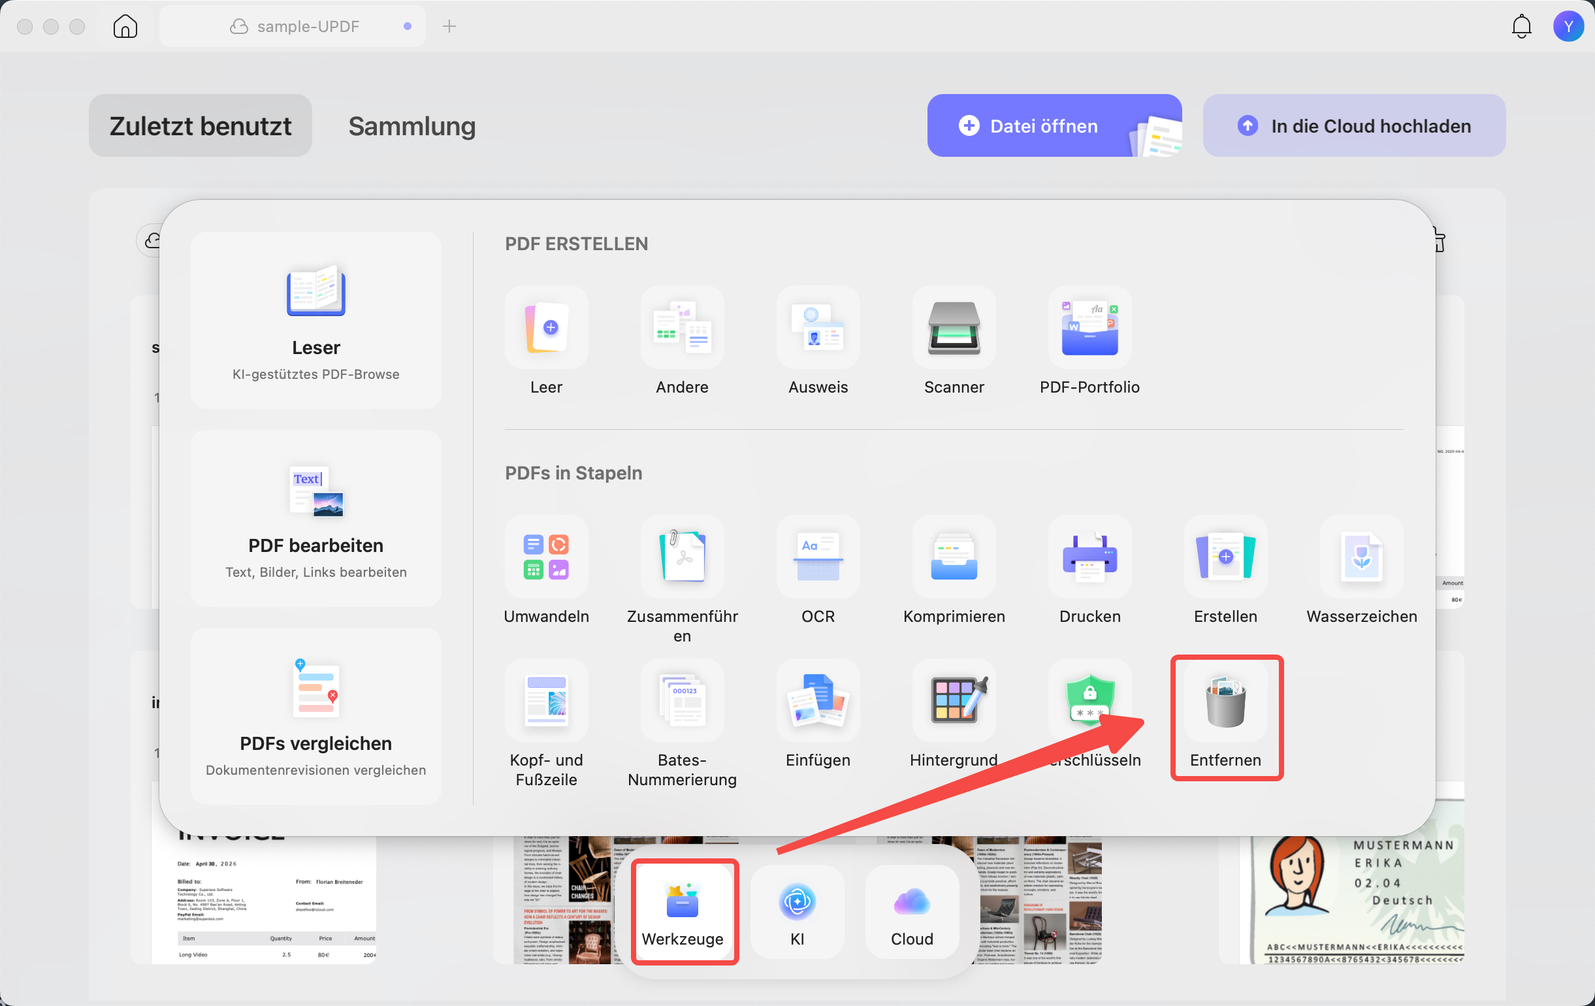1595x1006 pixels.
Task: Open the Leser card
Action: [x=316, y=321]
